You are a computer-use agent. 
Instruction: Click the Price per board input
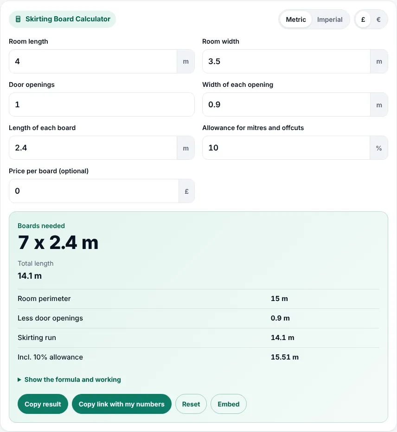pyautogui.click(x=94, y=191)
